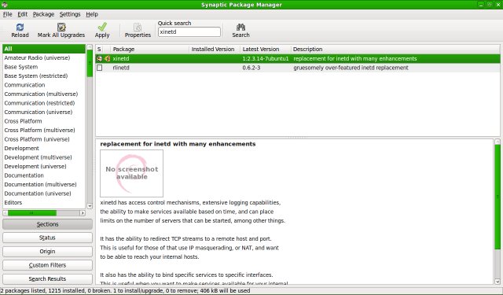Image resolution: width=503 pixels, height=295 pixels.
Task: Click the Custom Filters button
Action: click(x=47, y=265)
